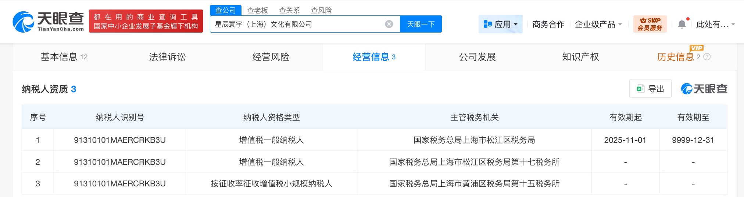744x197 pixels.
Task: Select the 查风险 search tab
Action: (321, 10)
